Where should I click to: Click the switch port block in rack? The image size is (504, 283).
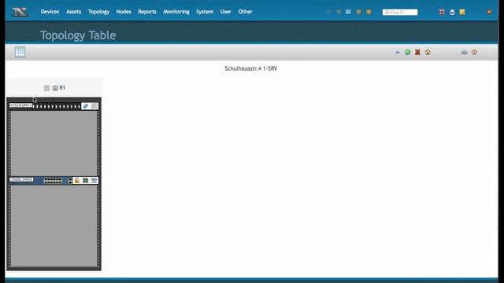coord(53,181)
